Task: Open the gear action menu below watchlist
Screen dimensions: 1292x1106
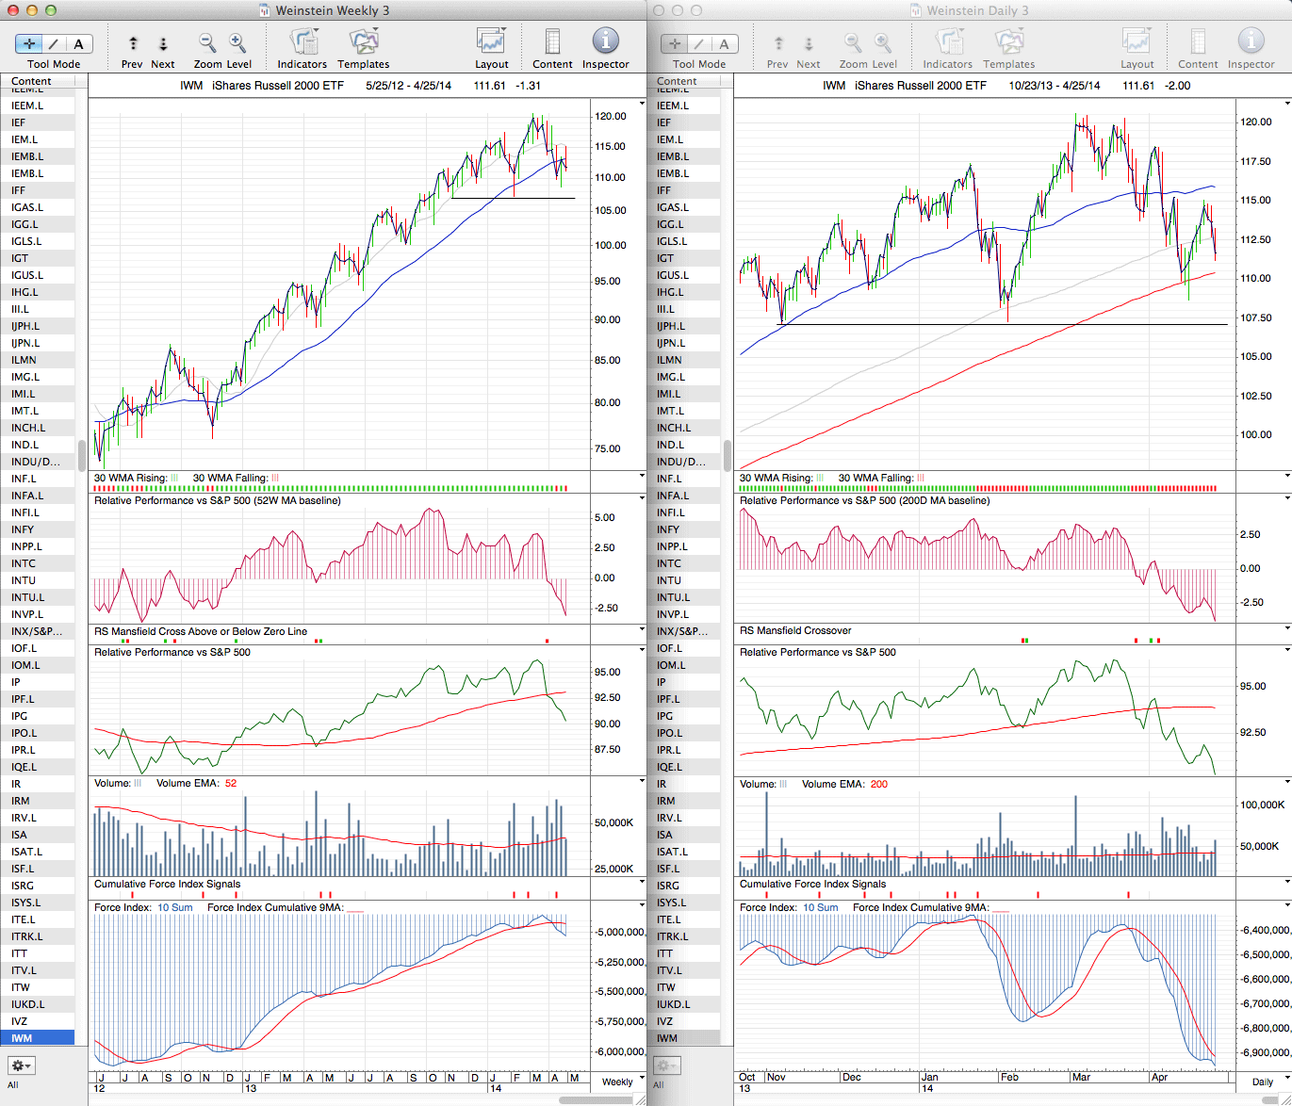Action: (21, 1065)
